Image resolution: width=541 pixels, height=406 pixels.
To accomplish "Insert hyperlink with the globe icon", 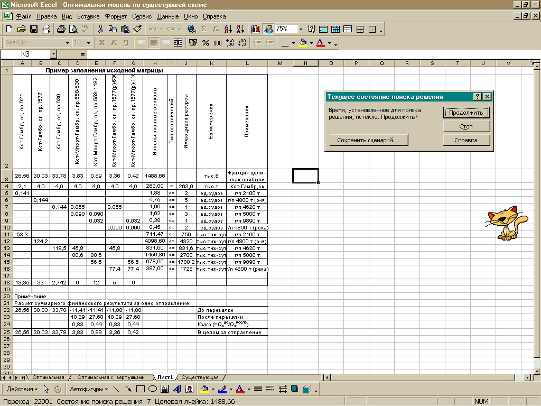I will pyautogui.click(x=191, y=30).
